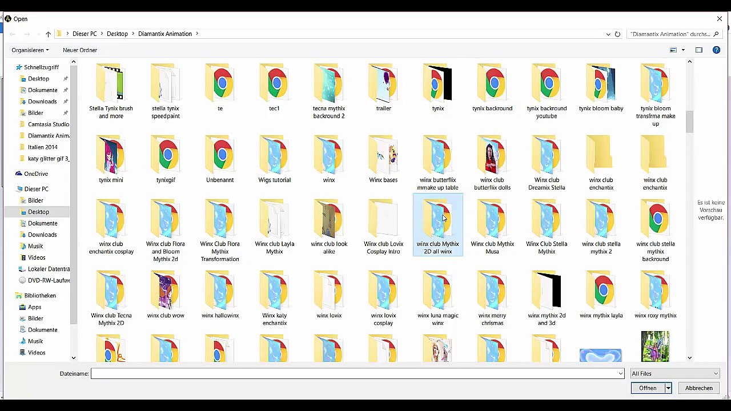This screenshot has height=411, width=731.
Task: Select the 'Unbenannt' folder
Action: click(220, 160)
